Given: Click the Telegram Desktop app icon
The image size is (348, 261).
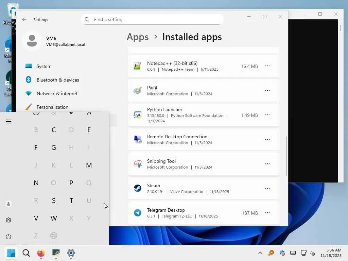Looking at the screenshot, I should pos(137,213).
